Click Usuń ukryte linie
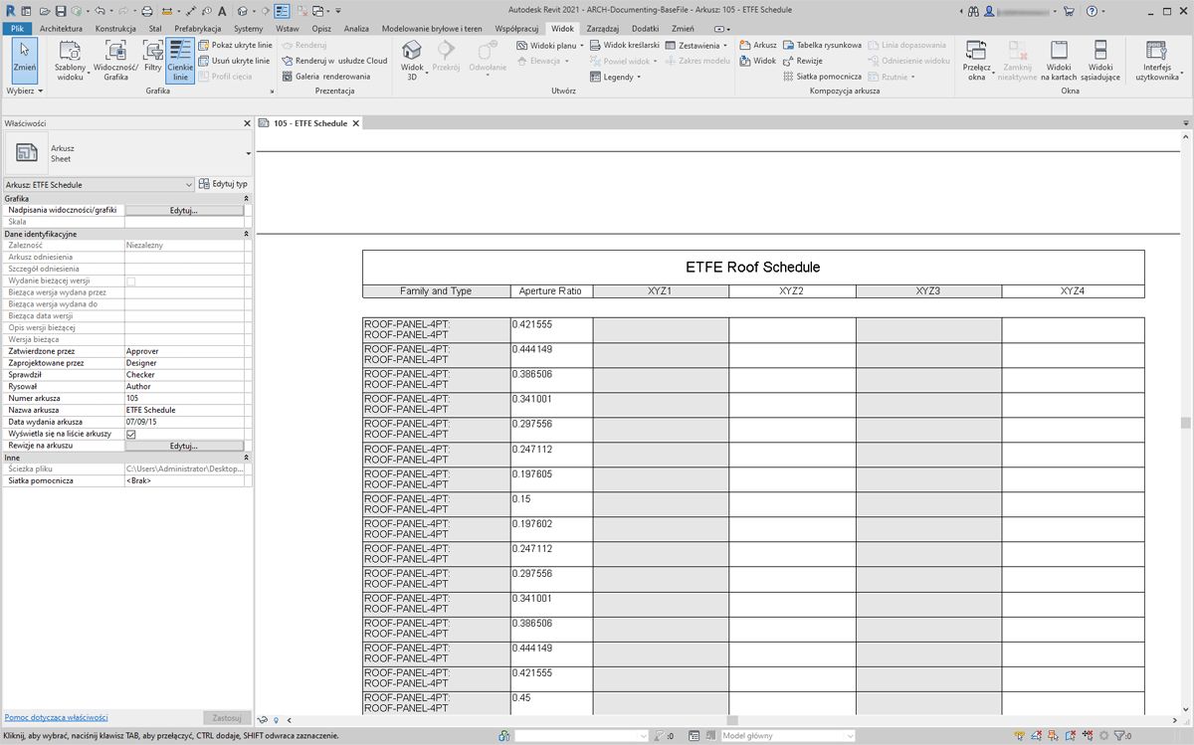Viewport: 1194px width, 745px height. tap(234, 61)
